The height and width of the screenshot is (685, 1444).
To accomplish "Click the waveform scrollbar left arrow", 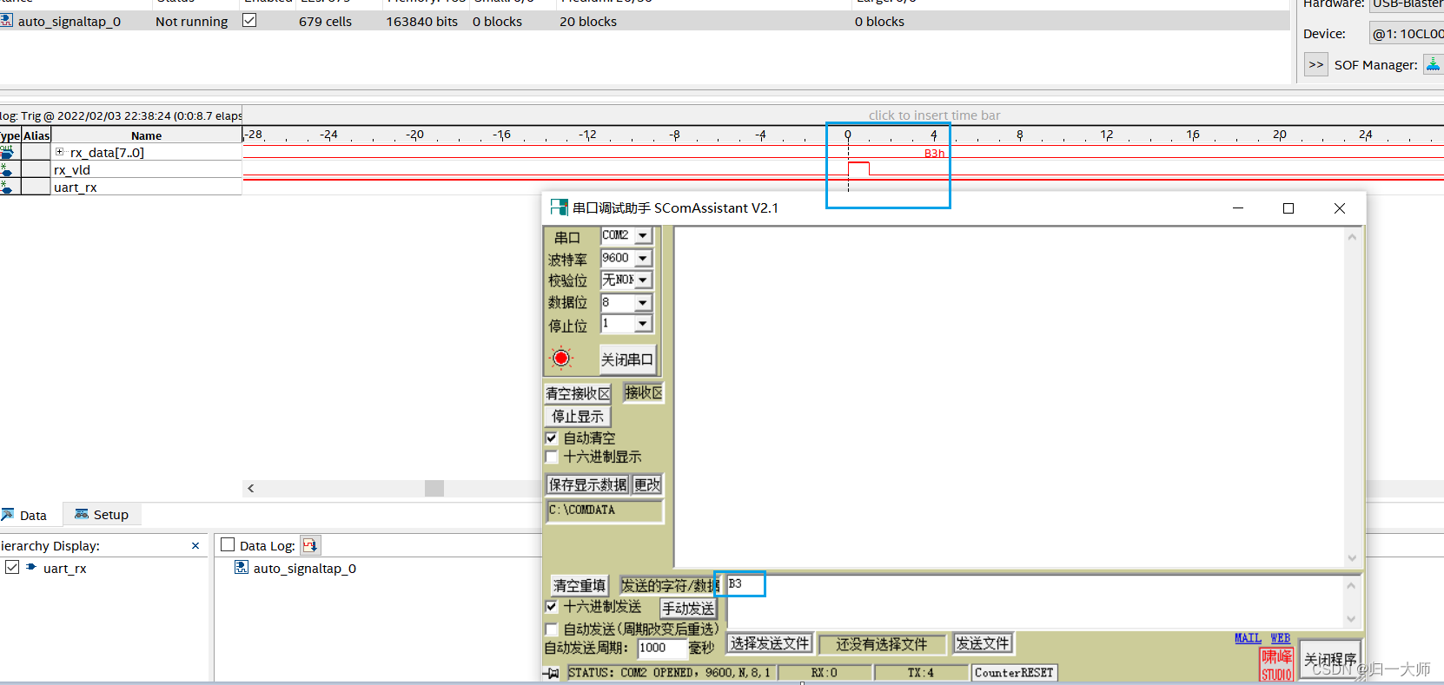I will pyautogui.click(x=251, y=488).
